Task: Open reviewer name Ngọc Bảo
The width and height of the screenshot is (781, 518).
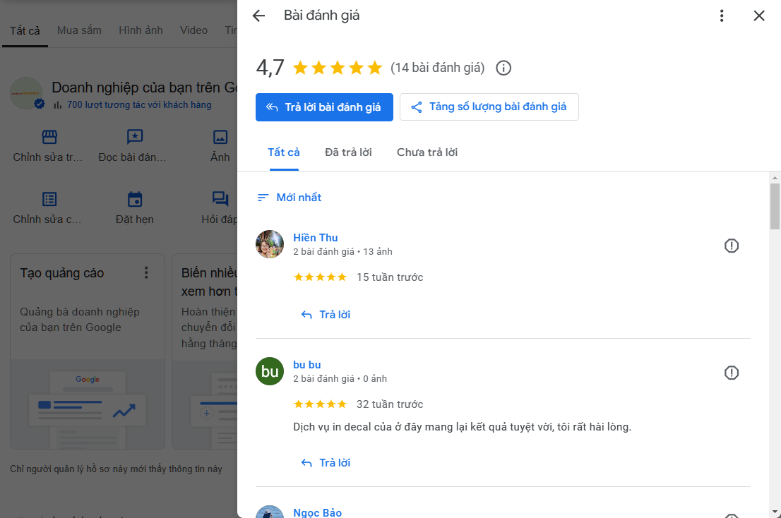Action: tap(317, 512)
